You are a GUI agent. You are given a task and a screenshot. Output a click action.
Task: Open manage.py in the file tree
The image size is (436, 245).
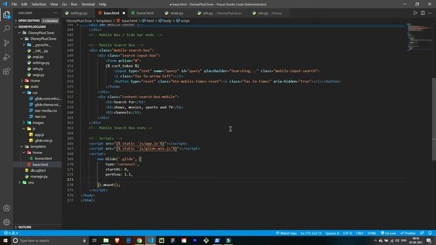pos(39,176)
